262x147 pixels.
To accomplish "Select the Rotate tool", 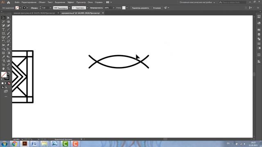I will tap(3, 41).
